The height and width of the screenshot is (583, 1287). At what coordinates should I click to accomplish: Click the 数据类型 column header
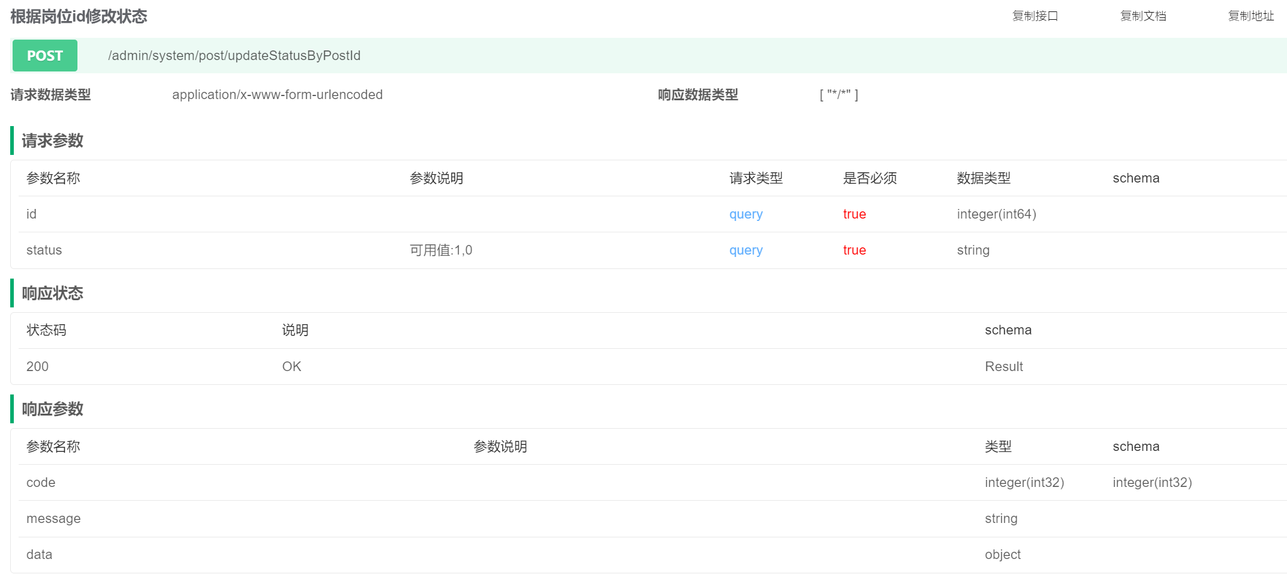pos(984,178)
